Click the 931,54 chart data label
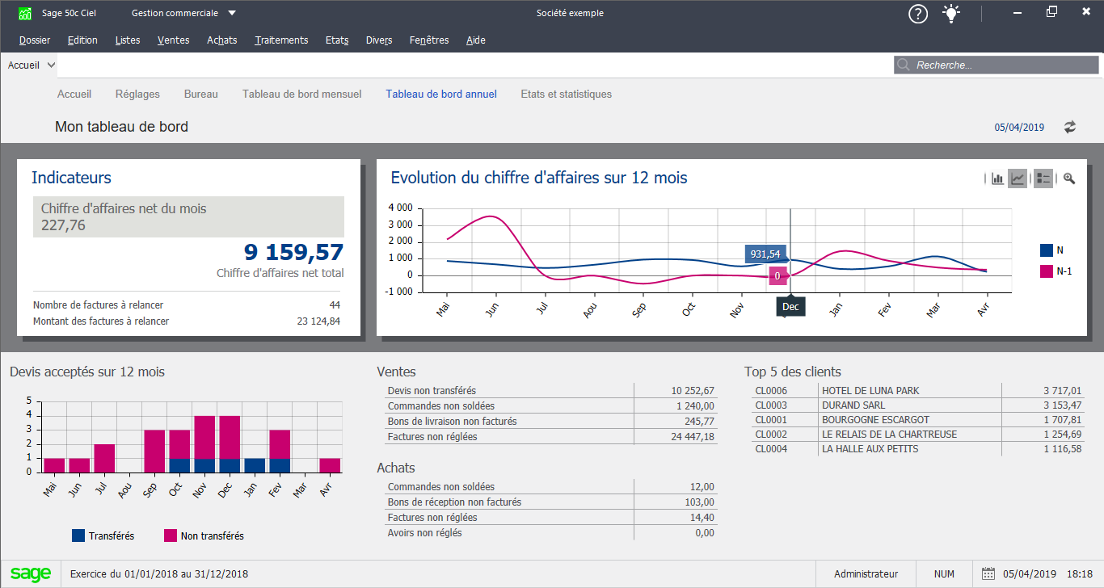The height and width of the screenshot is (588, 1104). 765,254
